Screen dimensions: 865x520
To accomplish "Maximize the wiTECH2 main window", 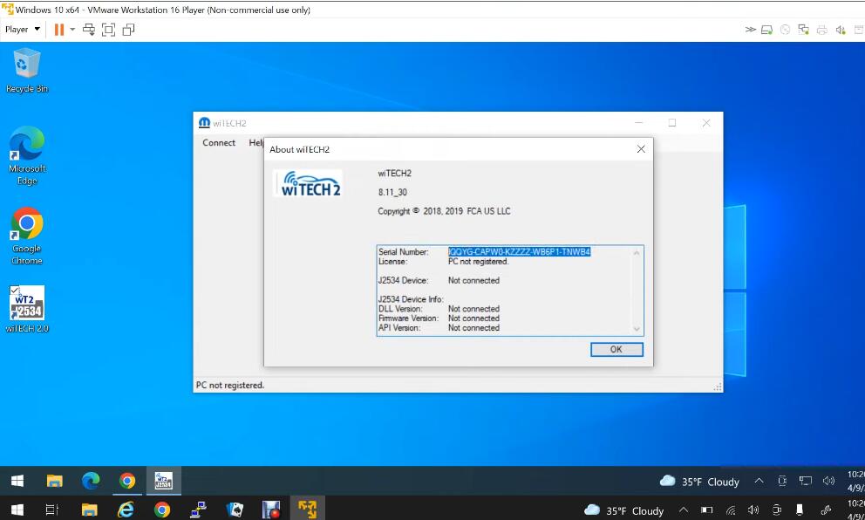I will coord(672,122).
